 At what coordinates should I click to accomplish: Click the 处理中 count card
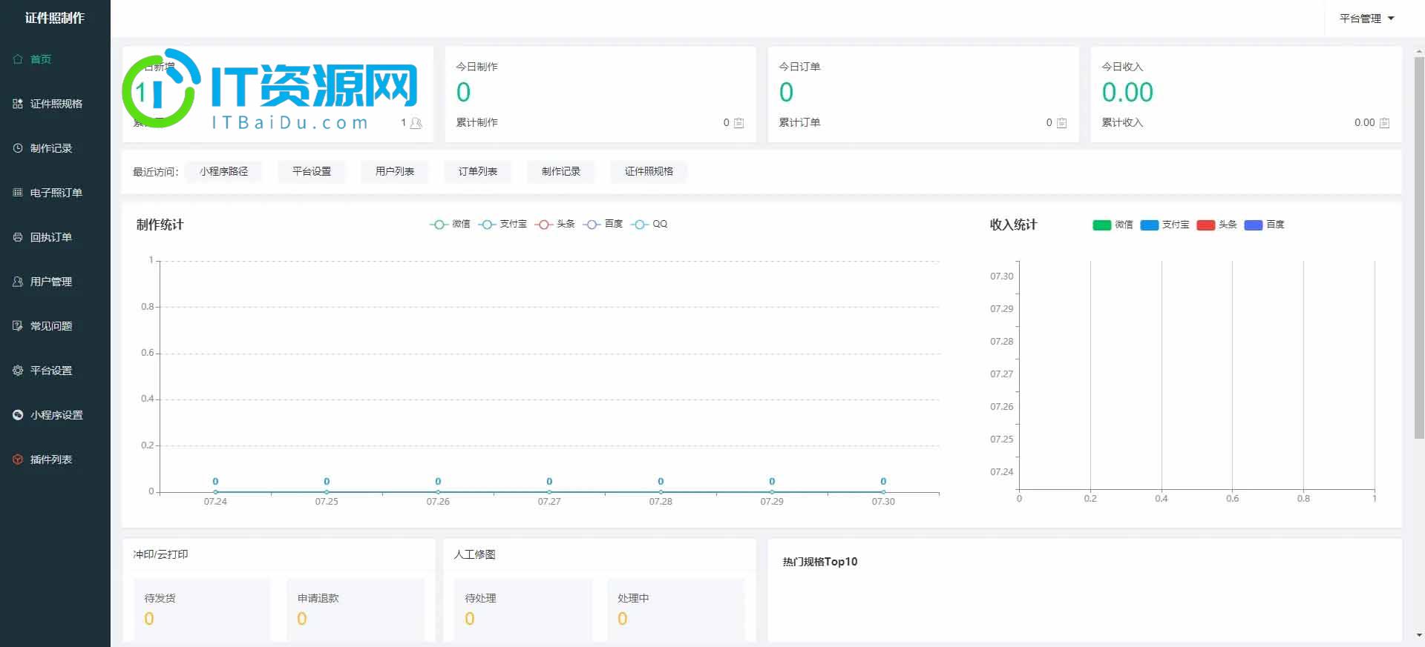pos(676,610)
